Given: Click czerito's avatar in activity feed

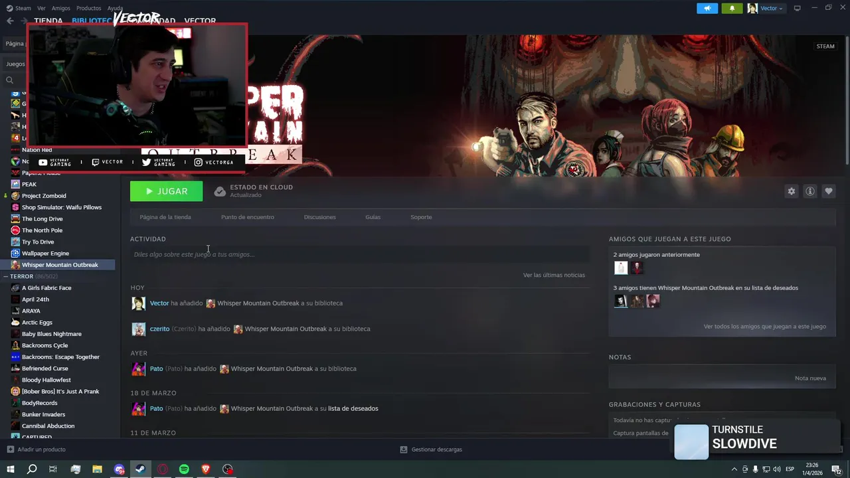Looking at the screenshot, I should point(138,329).
